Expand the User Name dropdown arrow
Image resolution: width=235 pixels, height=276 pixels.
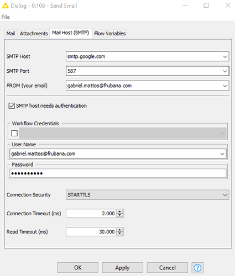coord(222,154)
